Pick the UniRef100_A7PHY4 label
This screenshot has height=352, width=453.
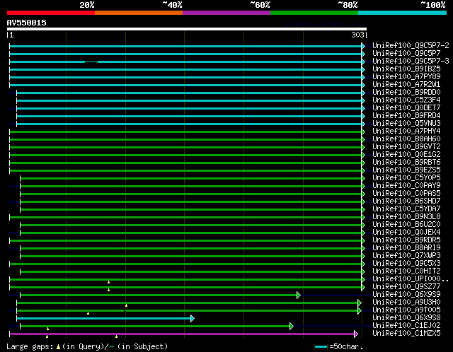point(406,131)
